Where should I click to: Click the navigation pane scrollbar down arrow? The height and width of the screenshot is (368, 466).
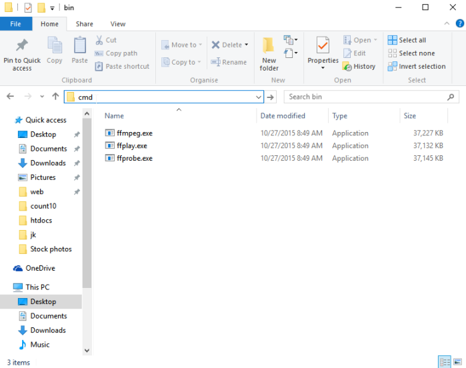[x=87, y=350]
